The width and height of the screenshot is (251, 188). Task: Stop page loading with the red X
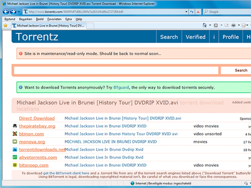tap(198, 12)
